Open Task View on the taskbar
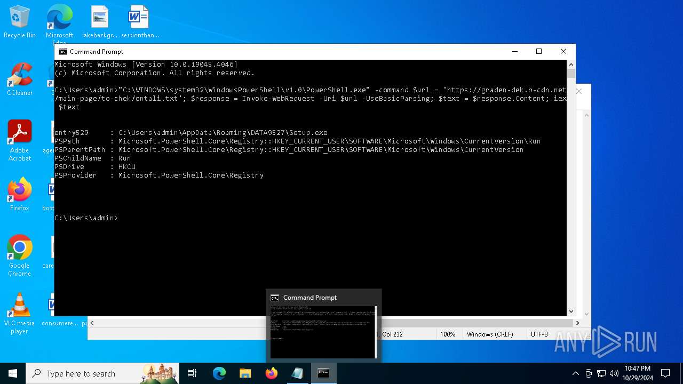 point(192,373)
